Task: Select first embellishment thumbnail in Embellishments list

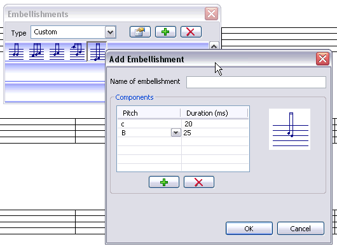Action: (x=16, y=51)
